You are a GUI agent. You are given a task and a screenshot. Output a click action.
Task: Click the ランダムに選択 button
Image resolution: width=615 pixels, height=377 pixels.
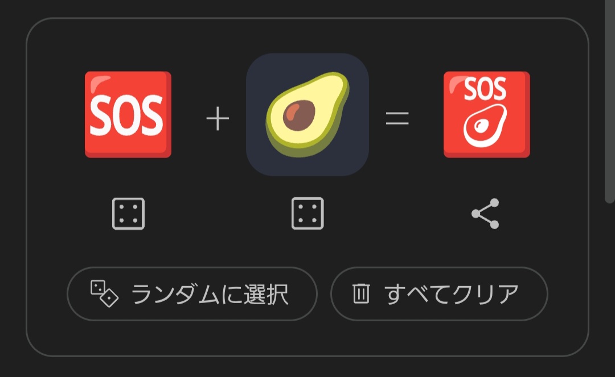[192, 293]
